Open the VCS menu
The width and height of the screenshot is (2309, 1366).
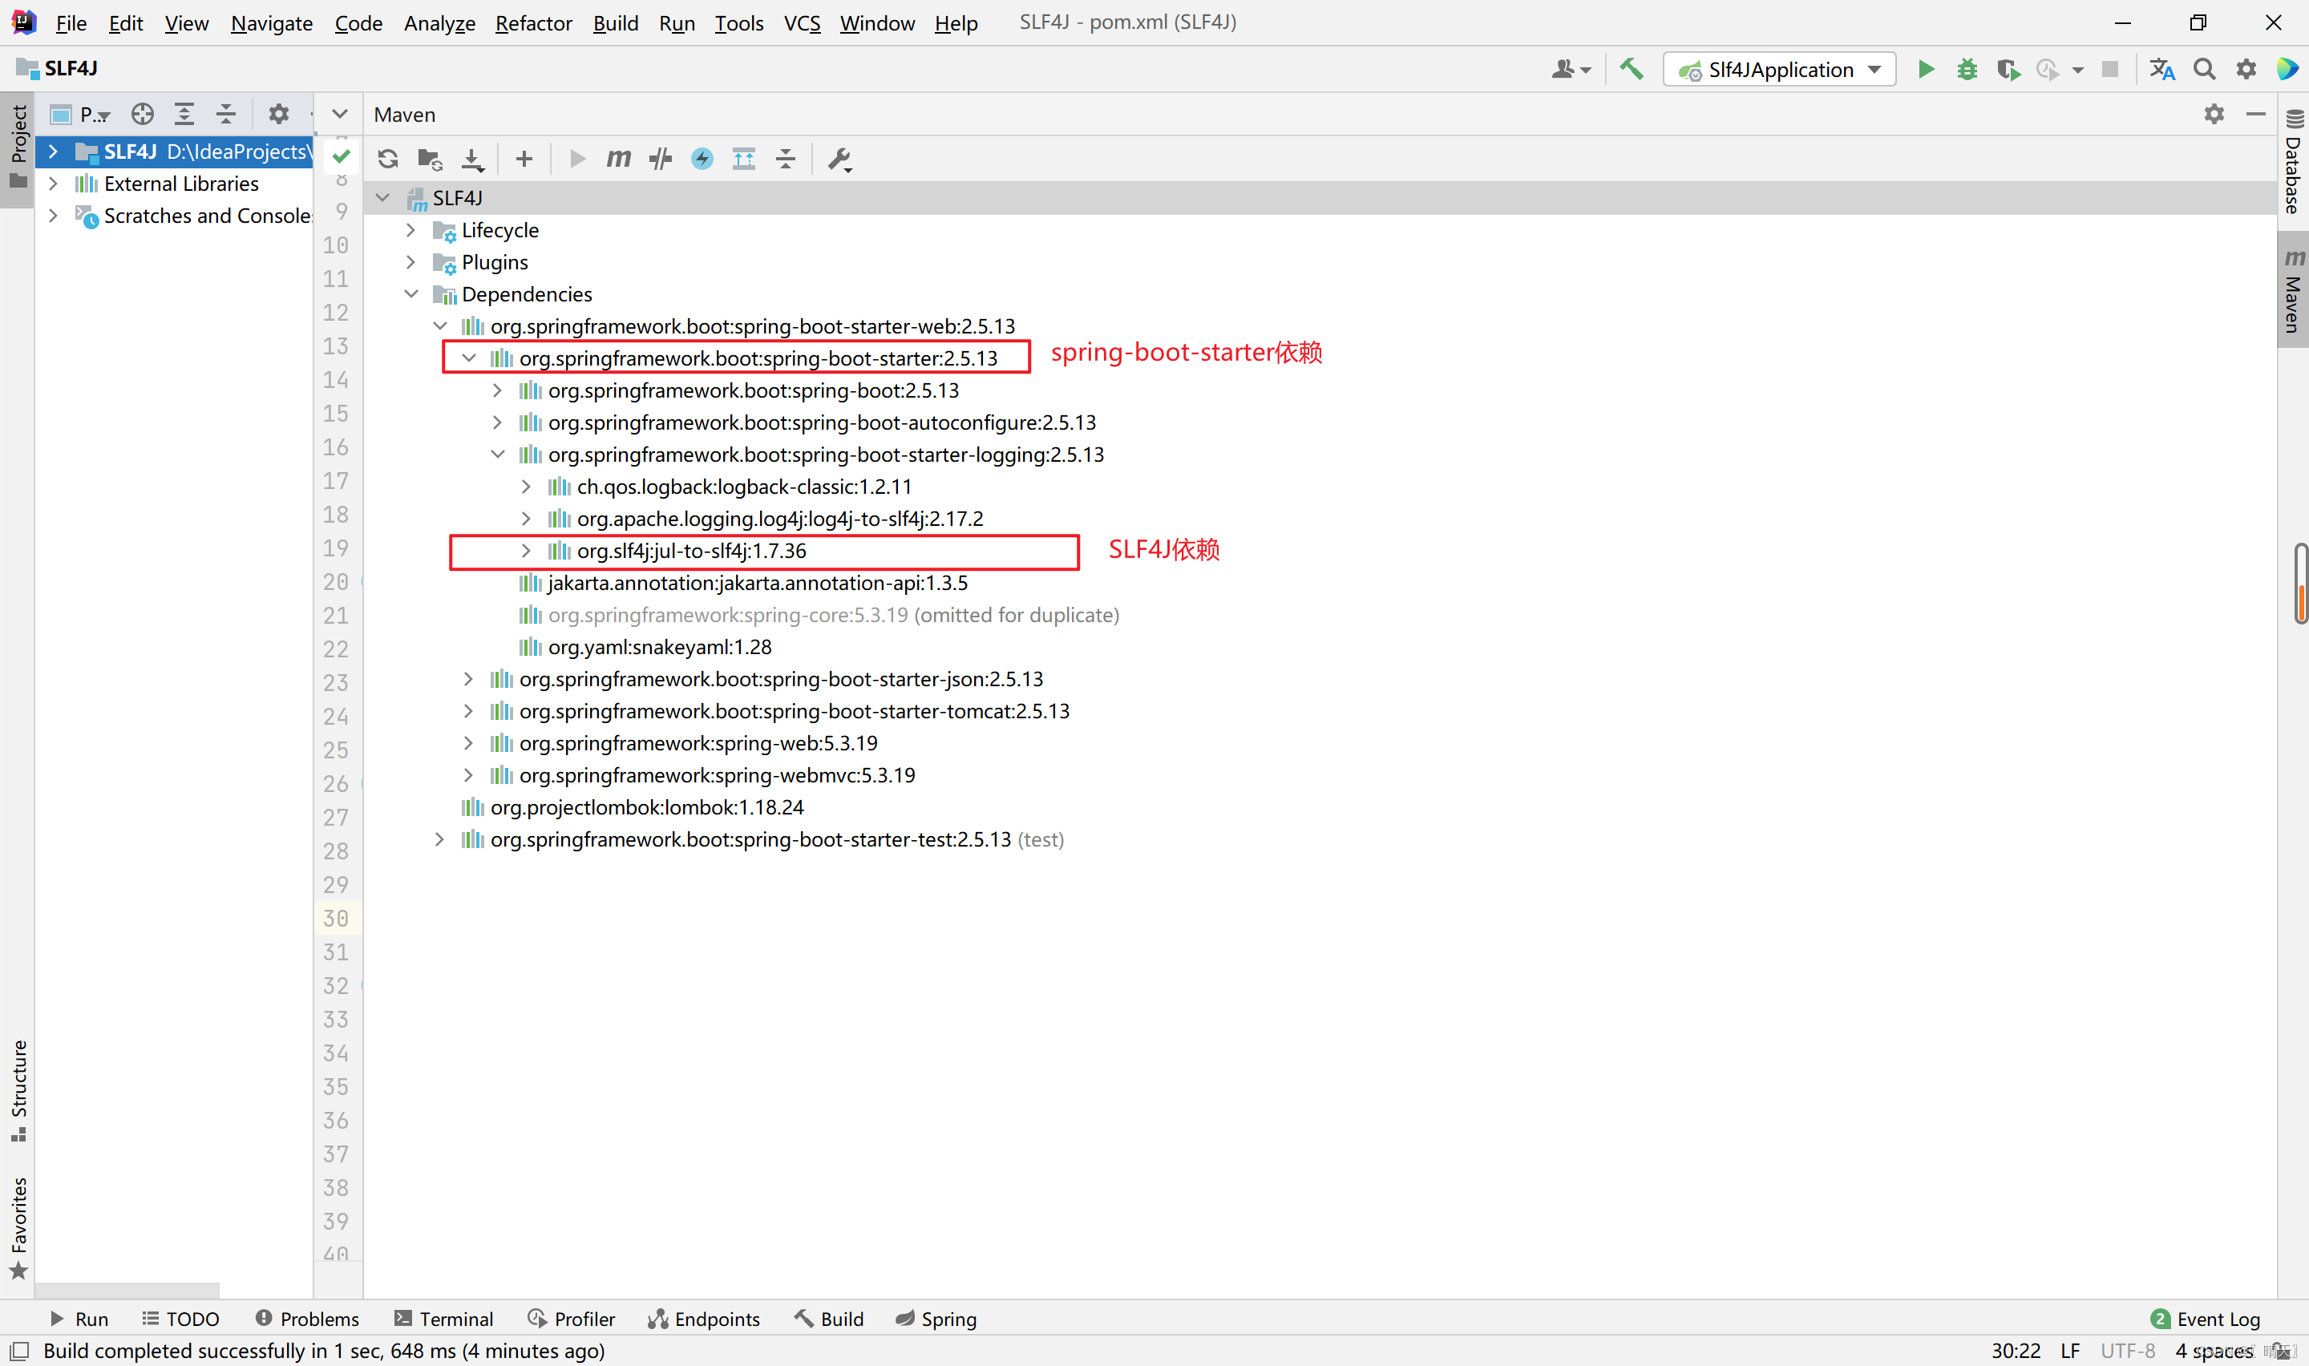point(802,23)
